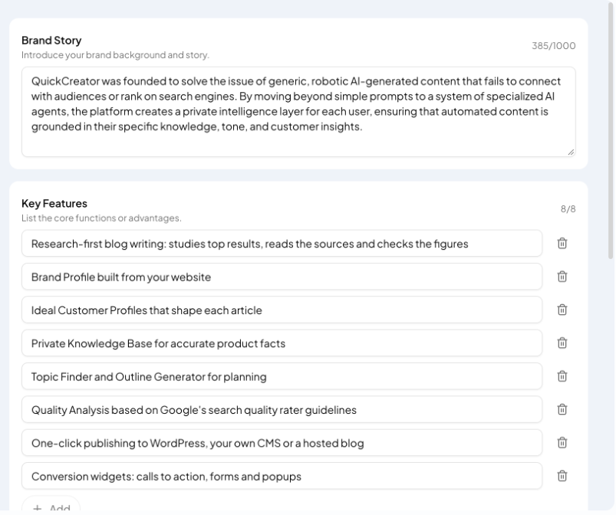Remove the Topic Finder and Outline Generator feature
This screenshot has width=616, height=515.
tap(562, 376)
